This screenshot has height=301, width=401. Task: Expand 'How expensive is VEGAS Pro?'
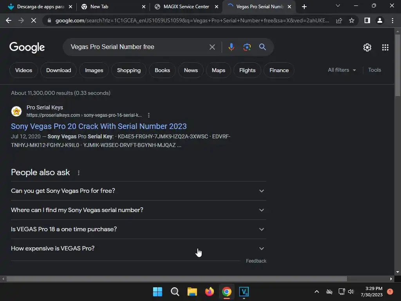tap(138, 248)
